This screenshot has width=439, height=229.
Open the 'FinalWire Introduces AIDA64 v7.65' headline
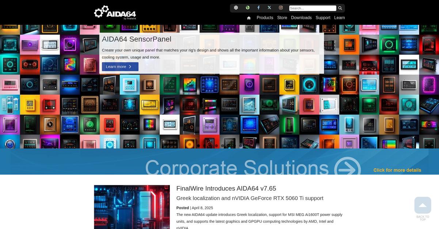(226, 188)
